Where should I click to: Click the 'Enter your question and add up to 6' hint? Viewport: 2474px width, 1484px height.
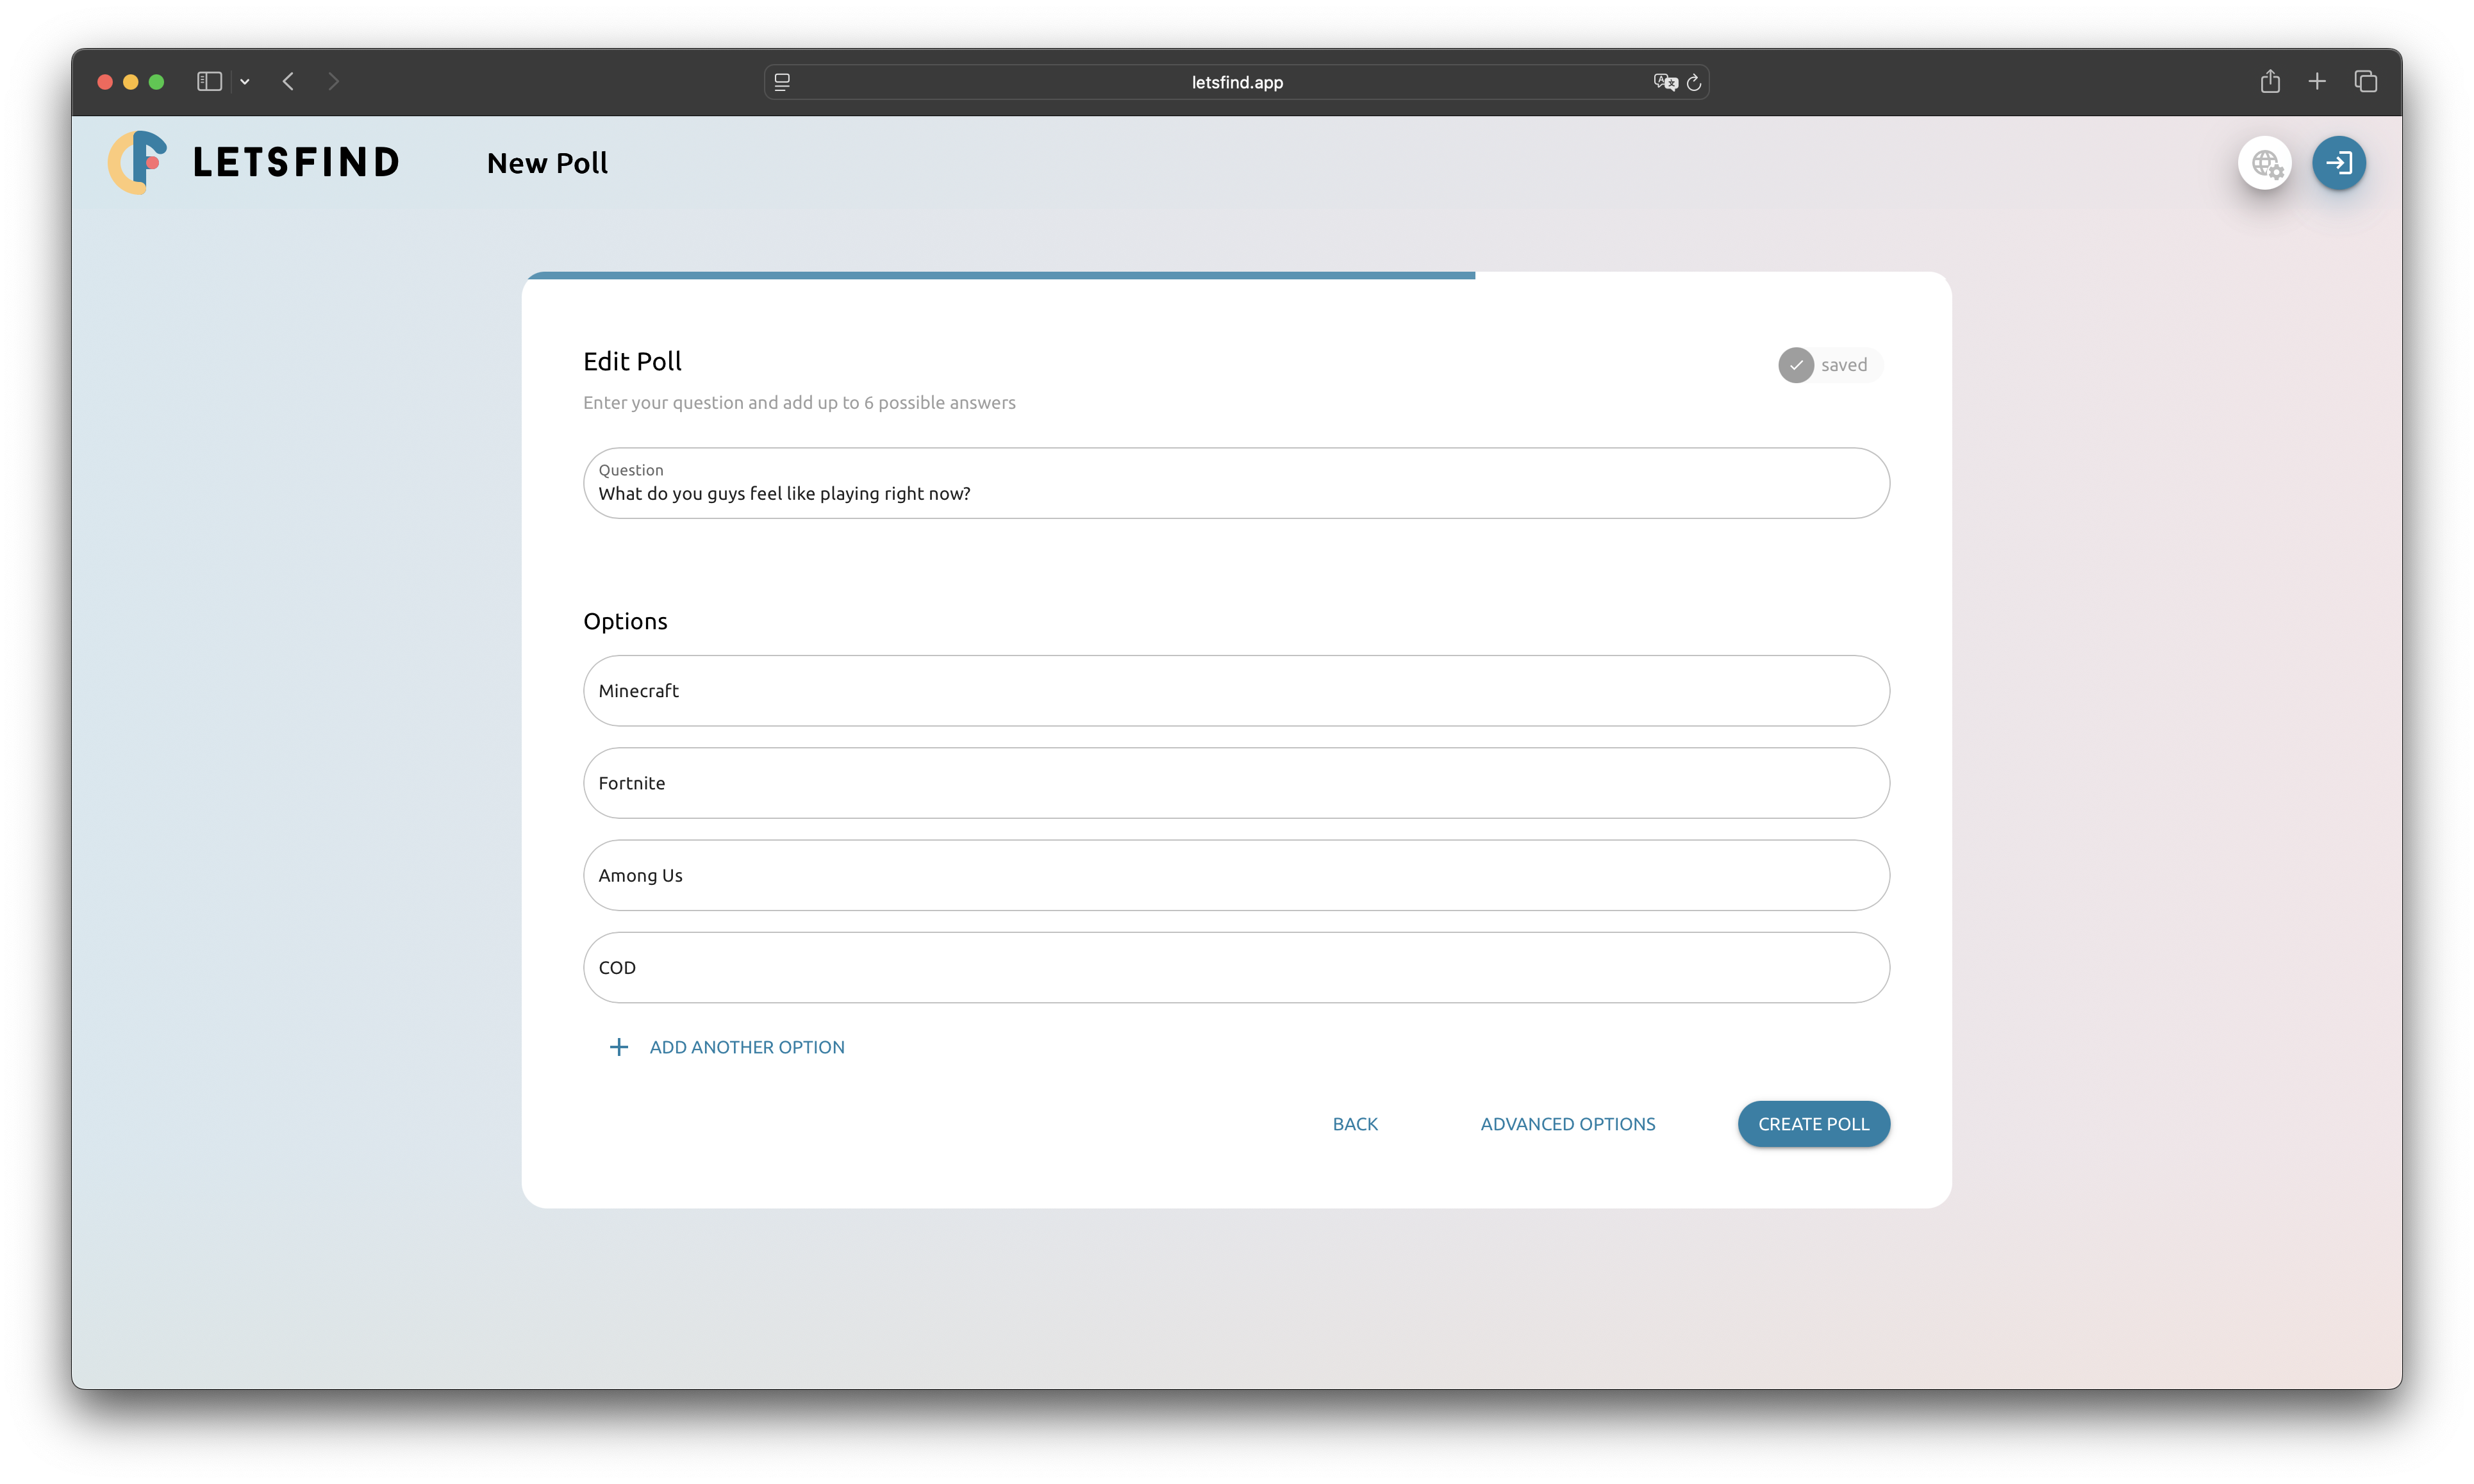pyautogui.click(x=799, y=402)
